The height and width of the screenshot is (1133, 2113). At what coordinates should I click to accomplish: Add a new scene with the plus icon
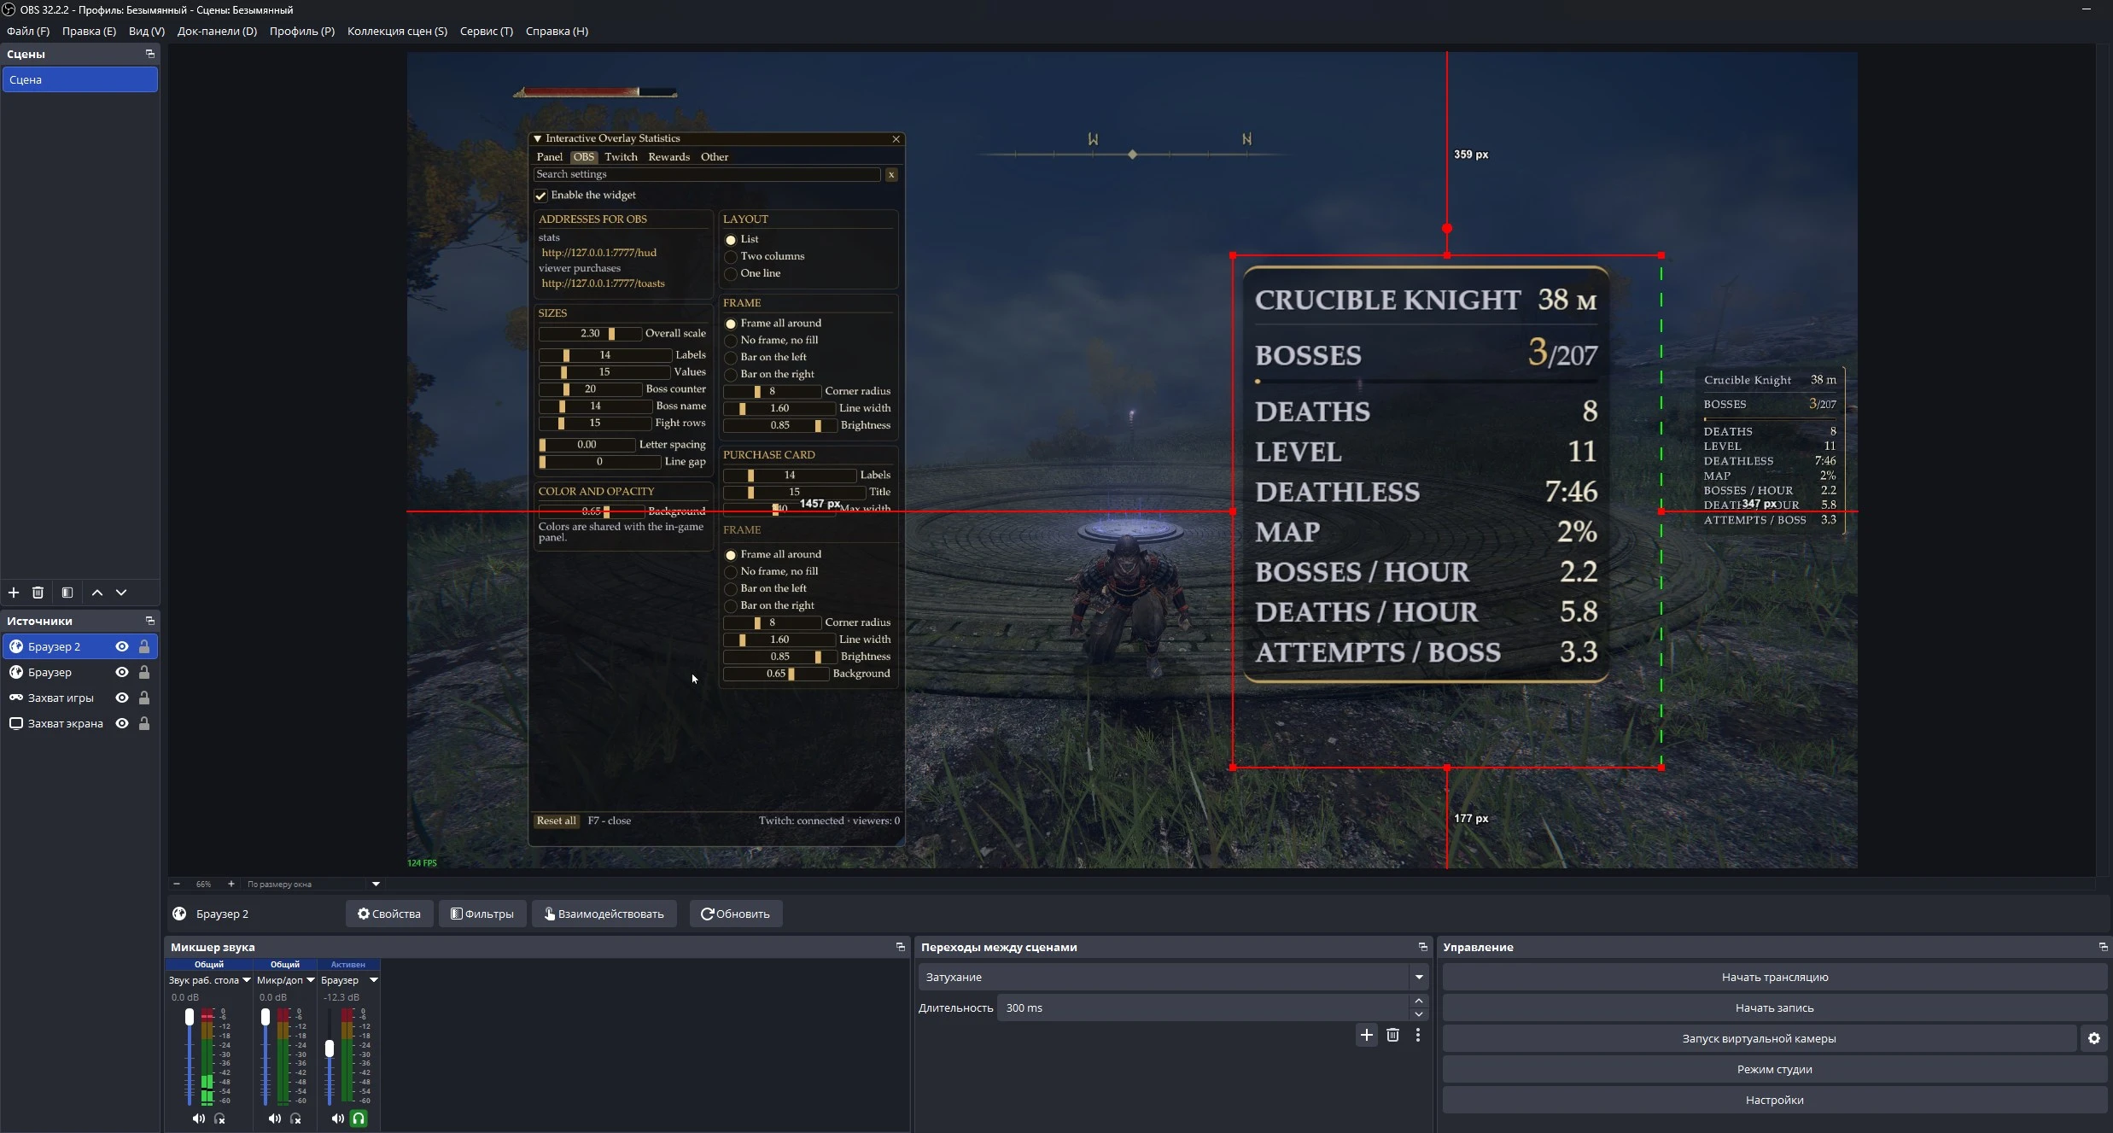point(14,593)
